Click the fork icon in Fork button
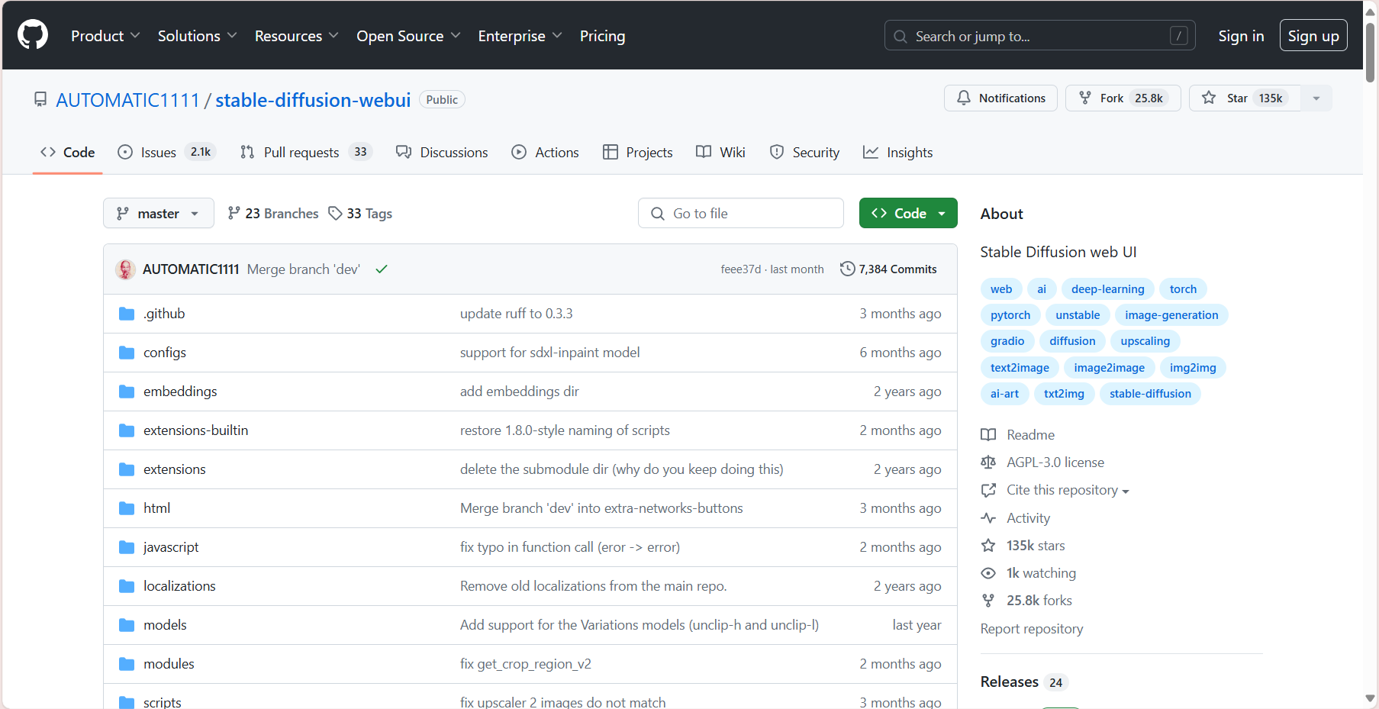Screen dimensions: 1379x709 pos(1085,98)
